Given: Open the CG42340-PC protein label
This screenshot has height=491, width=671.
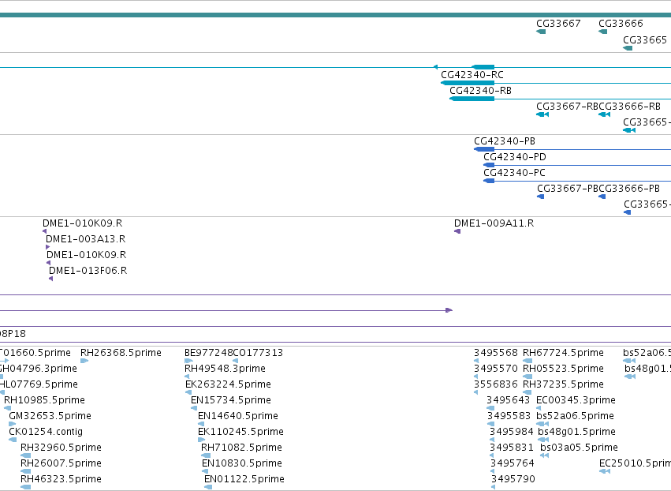Looking at the screenshot, I should tap(514, 173).
